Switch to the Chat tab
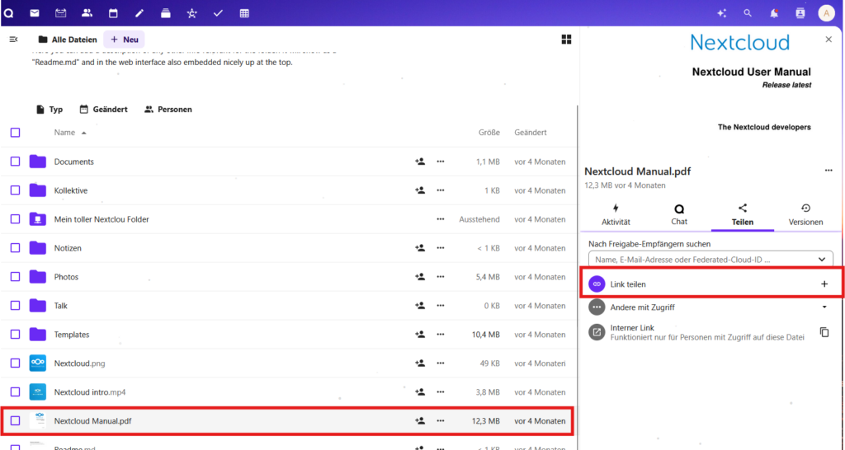Screen dimensions: 845x450 pyautogui.click(x=679, y=215)
